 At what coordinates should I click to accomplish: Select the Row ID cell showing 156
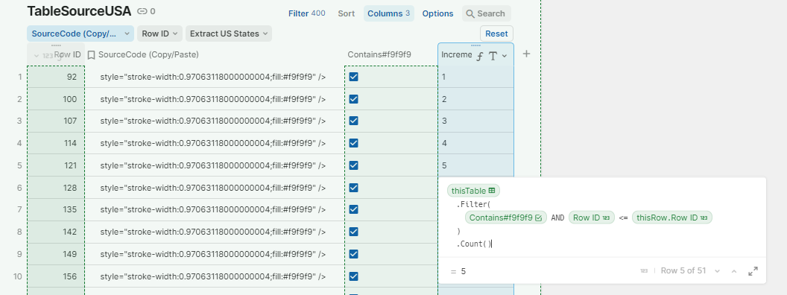[56, 276]
